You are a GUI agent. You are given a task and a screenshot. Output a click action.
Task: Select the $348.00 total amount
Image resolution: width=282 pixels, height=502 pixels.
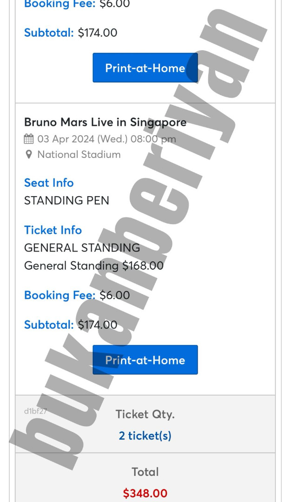click(x=145, y=493)
